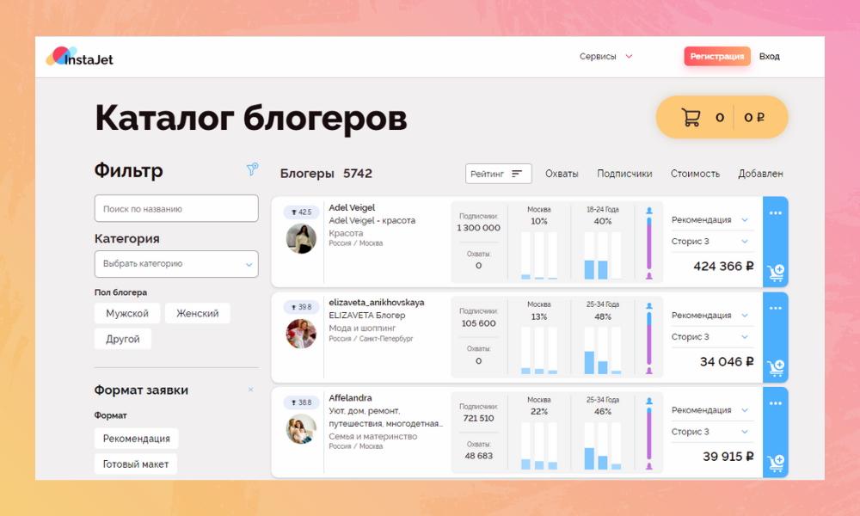
Task: Click the InstaJet logo
Action: (x=80, y=57)
